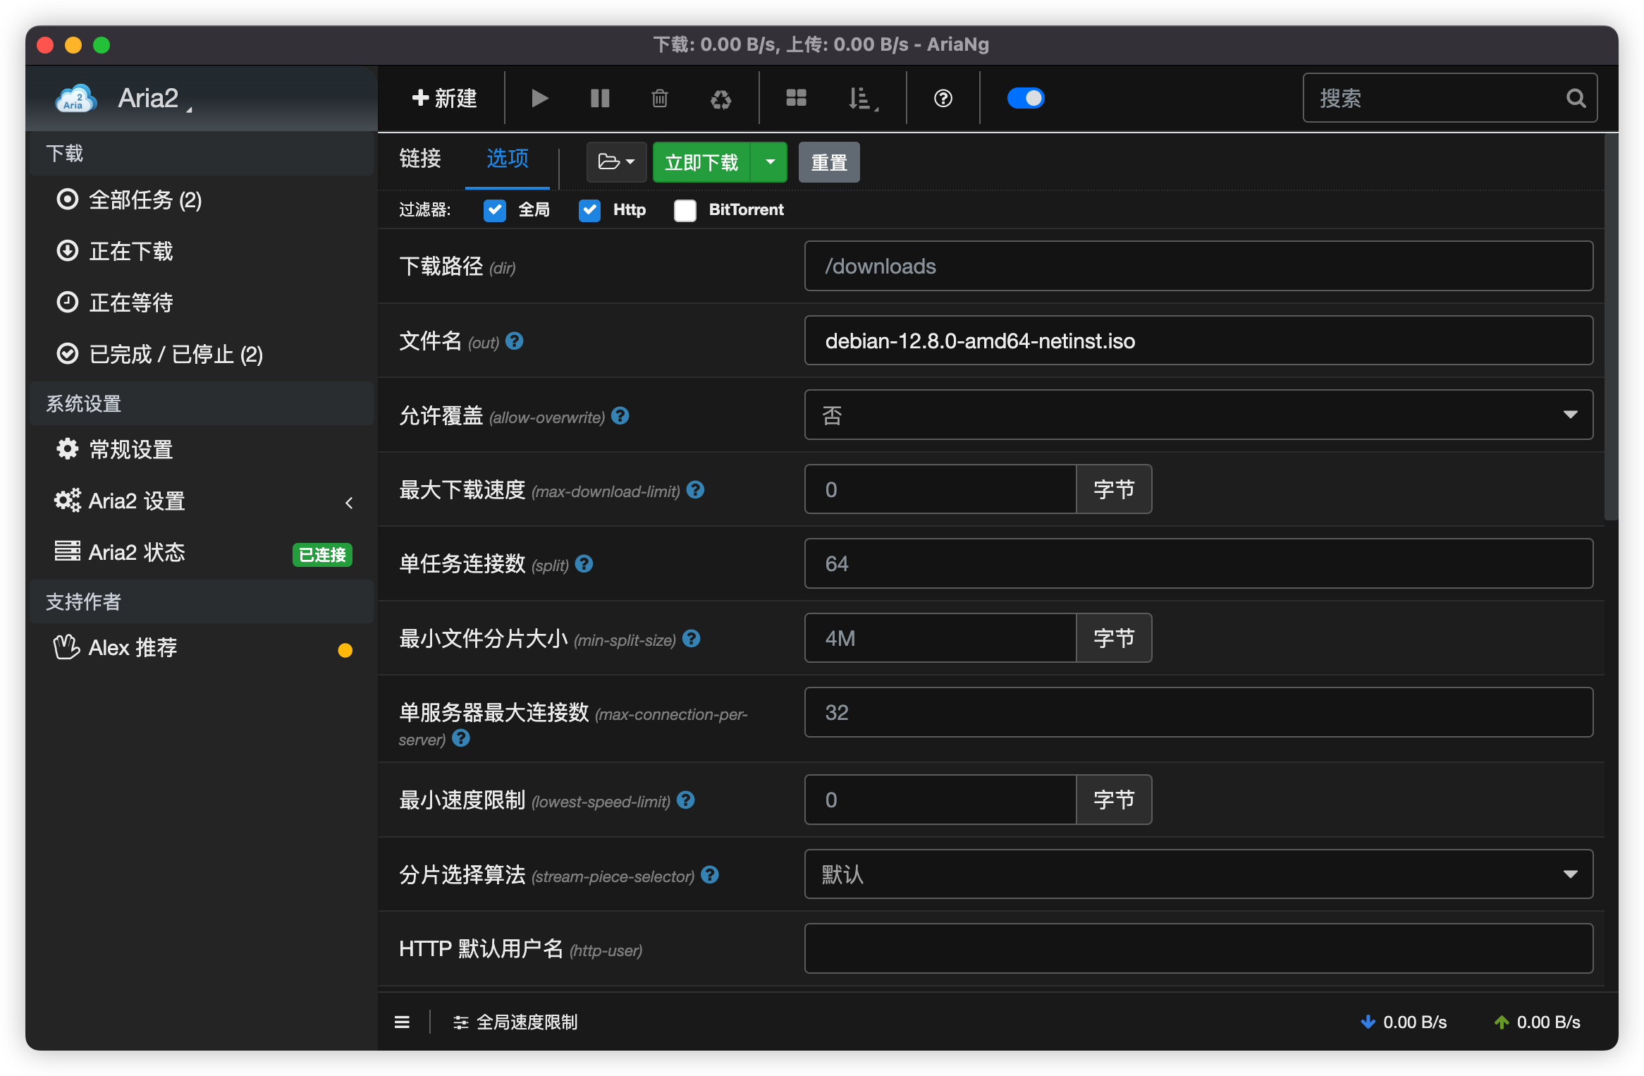Click the trash delete icon in toolbar
The image size is (1644, 1076).
click(660, 98)
